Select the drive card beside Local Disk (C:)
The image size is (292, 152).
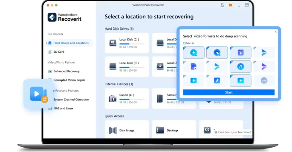click(165, 43)
